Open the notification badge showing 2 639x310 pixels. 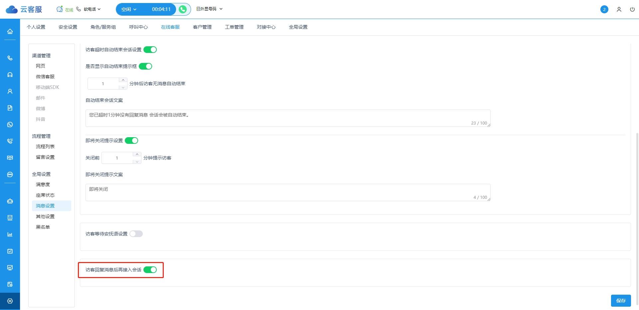(604, 9)
